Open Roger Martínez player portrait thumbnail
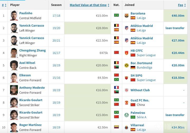Image resolution: width=190 pixels, height=133 pixels. [14, 127]
